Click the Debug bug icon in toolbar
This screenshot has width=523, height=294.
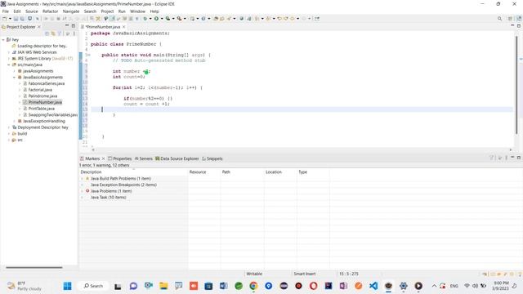tap(145, 19)
